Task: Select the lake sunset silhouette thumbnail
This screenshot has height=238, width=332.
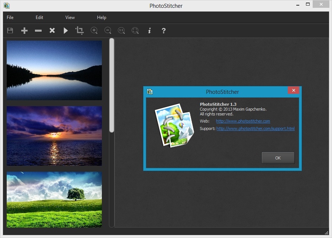Action: [x=54, y=70]
